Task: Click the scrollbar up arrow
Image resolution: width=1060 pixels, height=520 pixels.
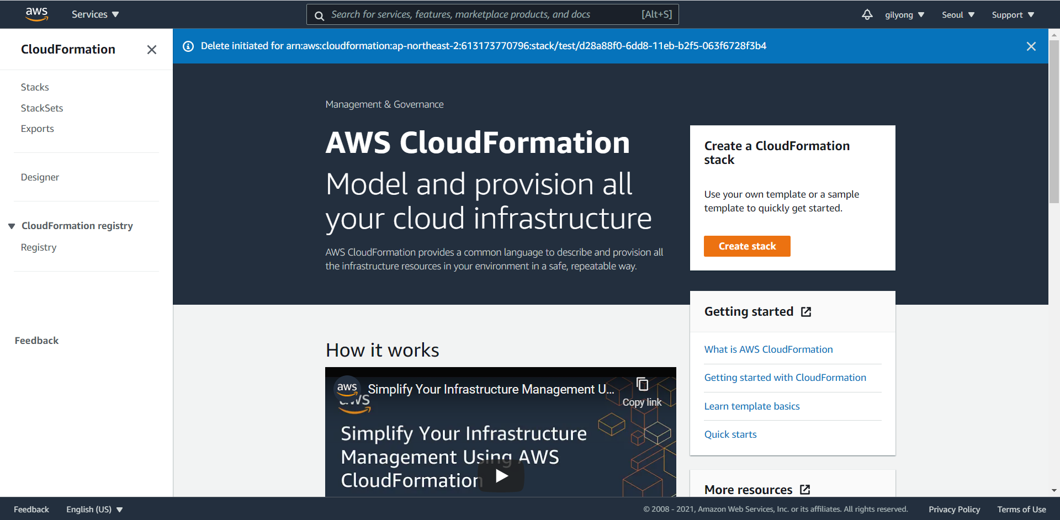Action: click(x=1054, y=34)
